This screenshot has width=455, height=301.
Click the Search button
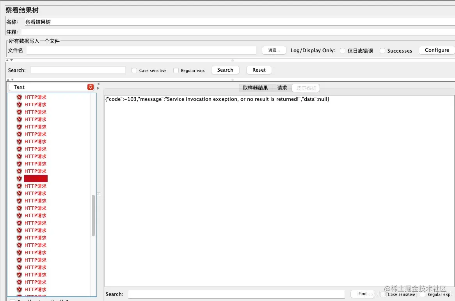coord(225,70)
